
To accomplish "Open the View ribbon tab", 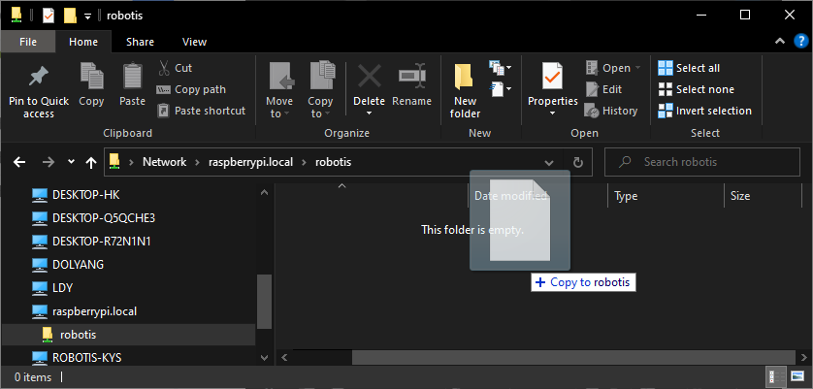I will point(194,42).
